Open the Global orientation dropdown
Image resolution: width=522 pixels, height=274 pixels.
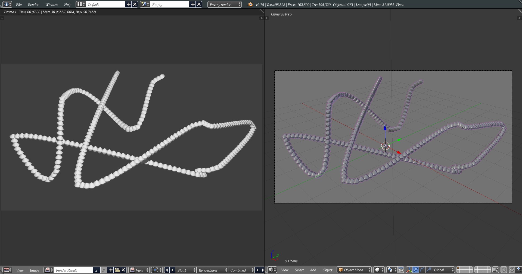(444, 270)
